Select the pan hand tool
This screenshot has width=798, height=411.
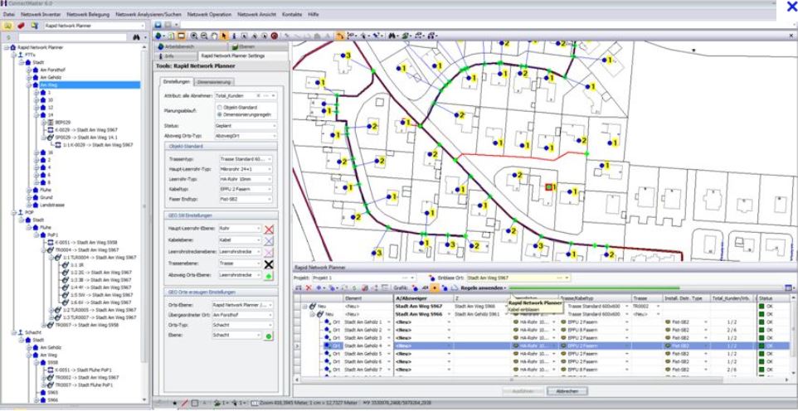pos(214,38)
